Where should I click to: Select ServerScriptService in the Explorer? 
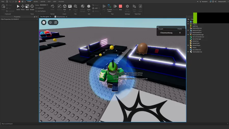point(198,37)
